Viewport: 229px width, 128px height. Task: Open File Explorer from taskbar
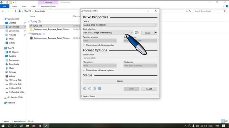28,126
